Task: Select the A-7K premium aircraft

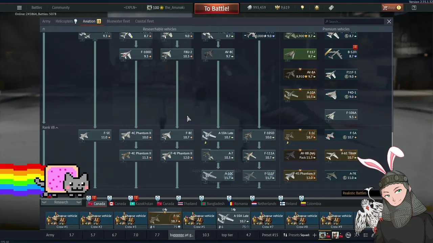Action: [341, 175]
